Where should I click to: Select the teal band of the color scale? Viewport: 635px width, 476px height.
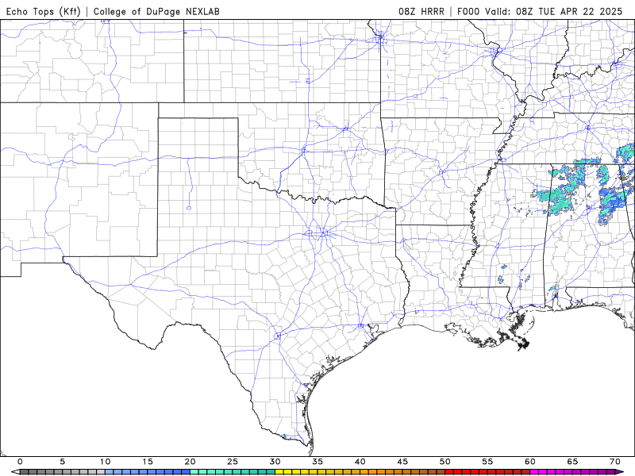[x=233, y=472]
